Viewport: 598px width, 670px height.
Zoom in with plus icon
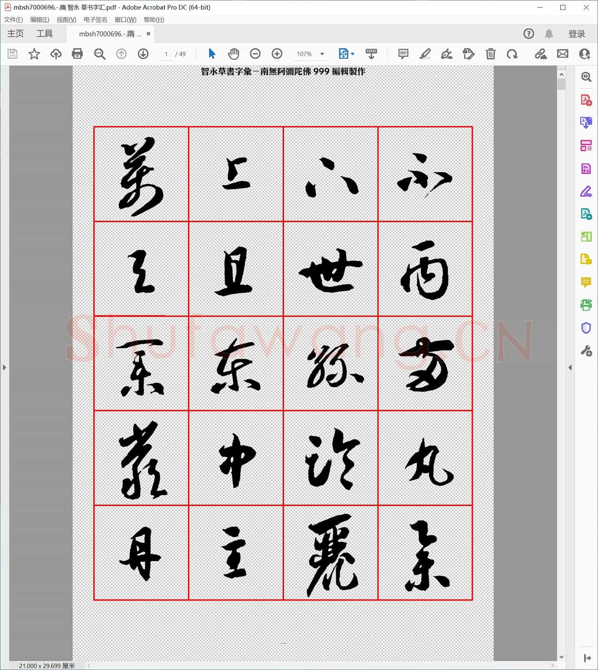point(277,54)
